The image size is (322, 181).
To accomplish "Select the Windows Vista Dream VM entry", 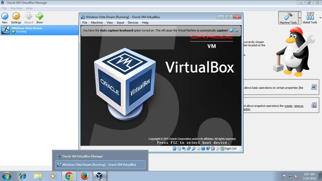I will coord(39,30).
